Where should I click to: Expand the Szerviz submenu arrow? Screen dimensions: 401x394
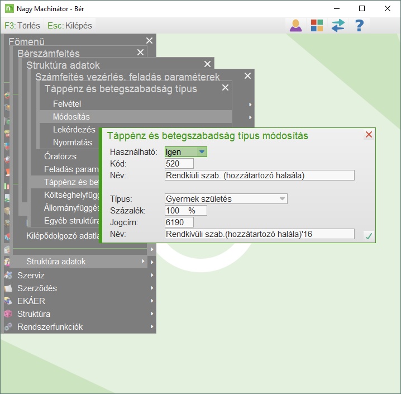[x=152, y=275]
